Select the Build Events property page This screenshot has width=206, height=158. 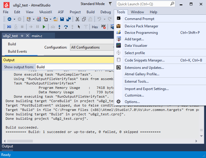click(x=17, y=51)
